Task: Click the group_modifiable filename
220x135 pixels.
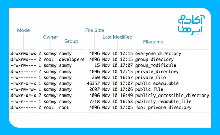Action: coord(156,65)
